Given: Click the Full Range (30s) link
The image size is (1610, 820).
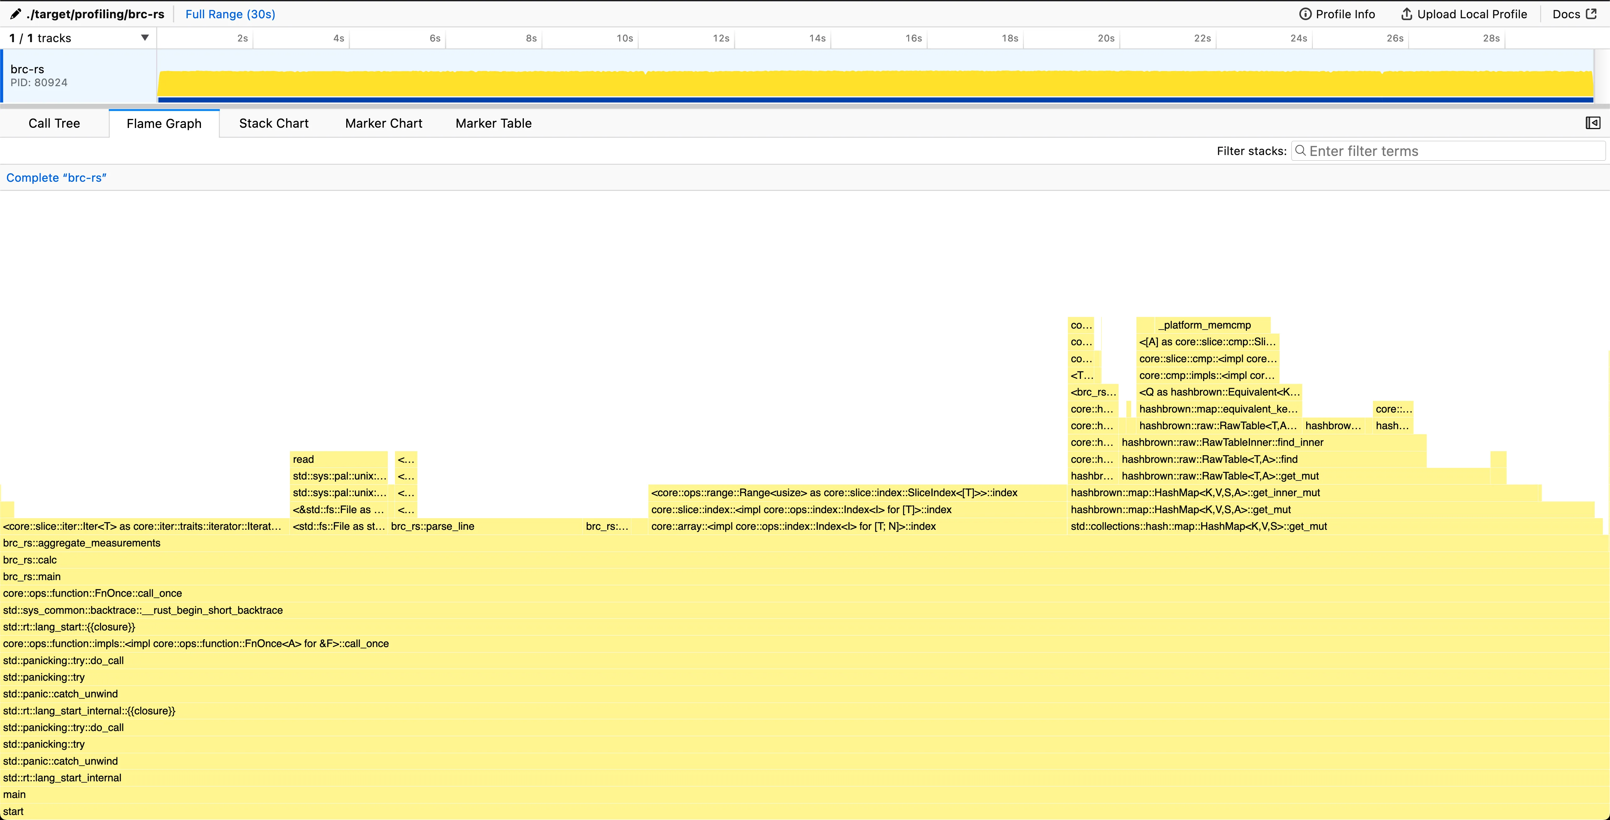Looking at the screenshot, I should [x=230, y=14].
